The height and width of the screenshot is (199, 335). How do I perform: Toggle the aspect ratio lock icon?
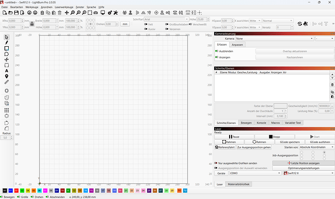32,24
